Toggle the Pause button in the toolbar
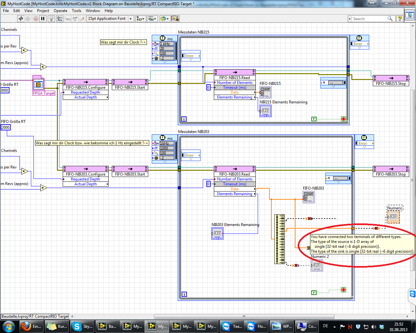Viewport: 416px width, 333px height. 43,19
